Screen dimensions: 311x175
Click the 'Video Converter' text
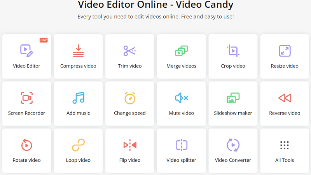(233, 160)
